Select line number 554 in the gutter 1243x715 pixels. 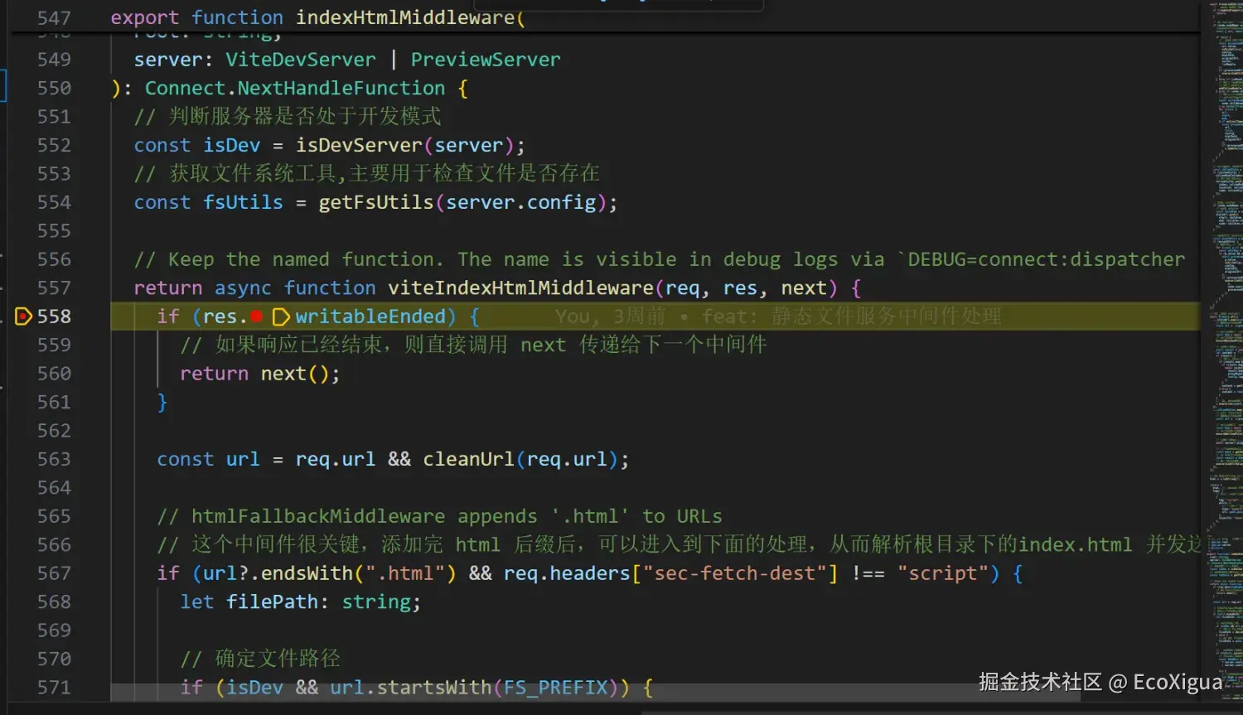tap(54, 202)
